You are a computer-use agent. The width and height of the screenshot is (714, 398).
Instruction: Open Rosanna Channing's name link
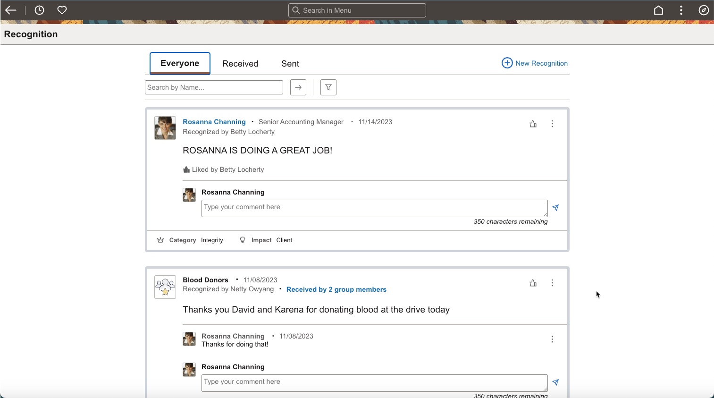point(214,122)
